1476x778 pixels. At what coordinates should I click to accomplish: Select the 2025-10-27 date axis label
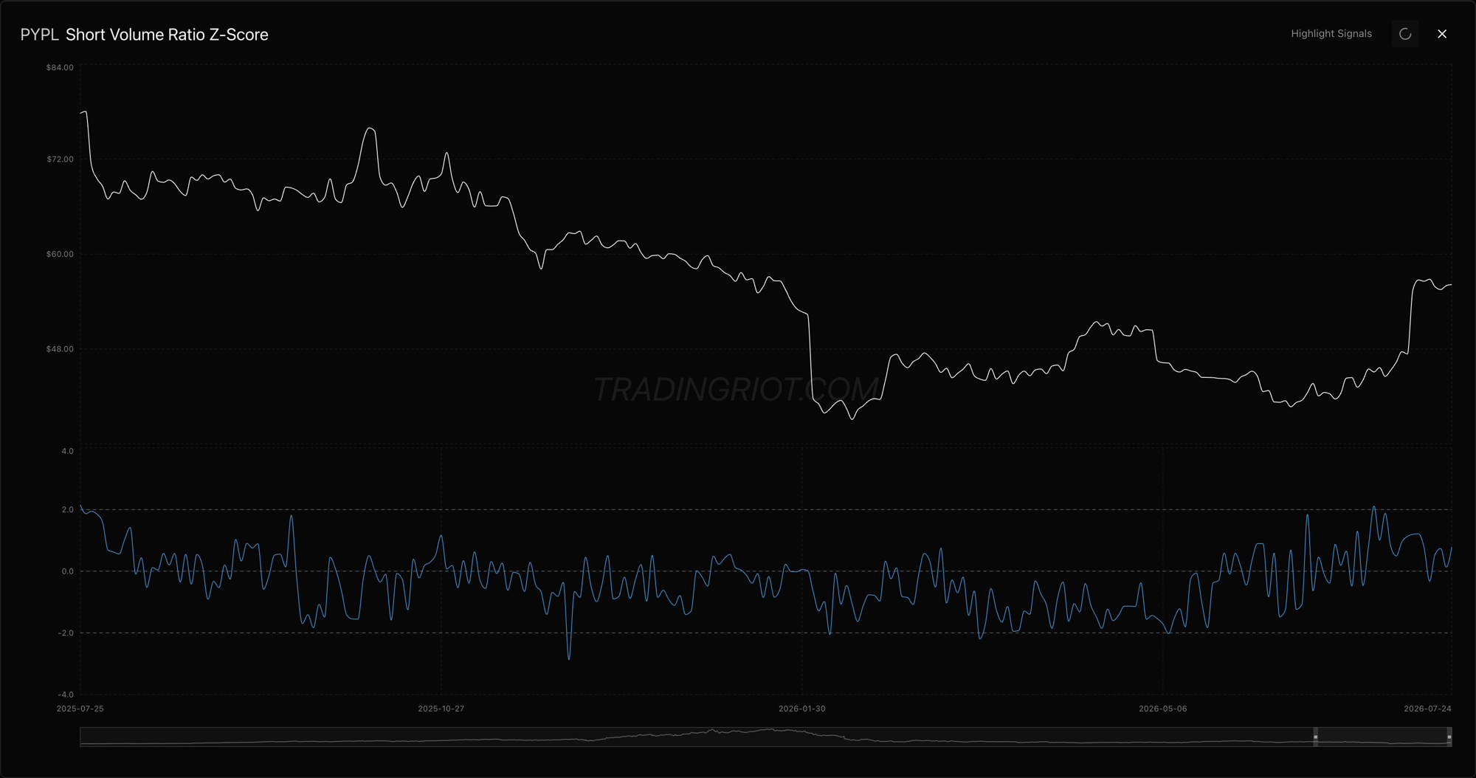(441, 709)
